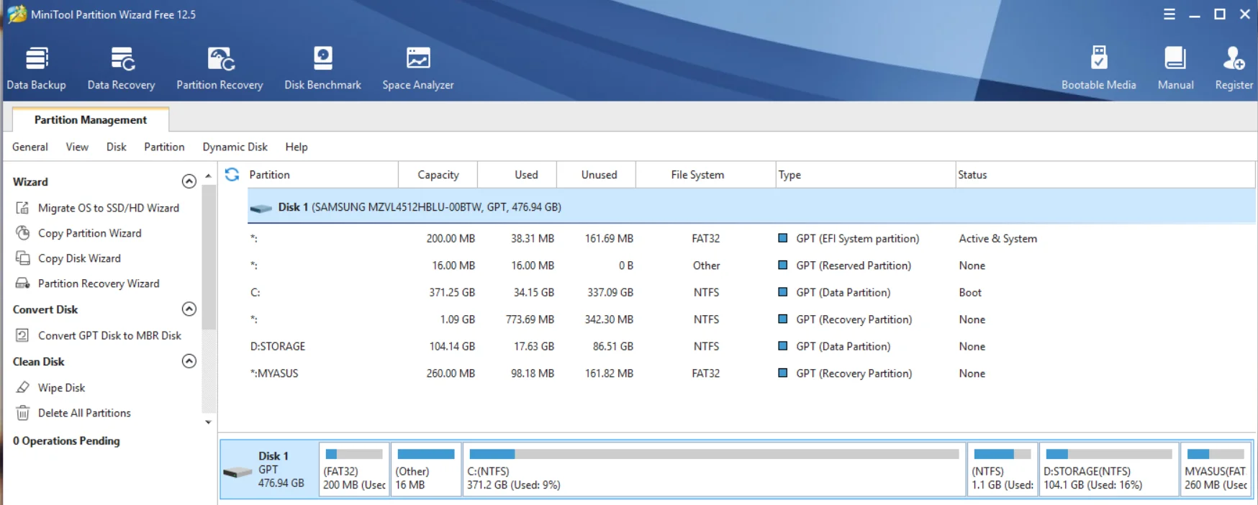Open the Manual
The width and height of the screenshot is (1258, 505).
[1175, 68]
